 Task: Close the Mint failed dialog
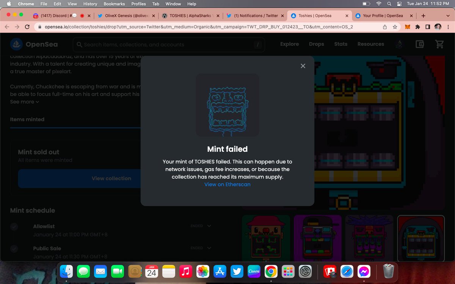[303, 66]
